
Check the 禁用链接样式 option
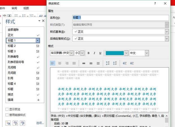coord(7,115)
